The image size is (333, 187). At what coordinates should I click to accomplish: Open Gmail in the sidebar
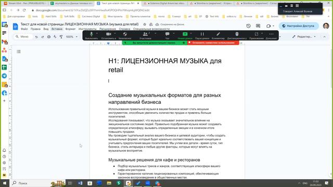[4, 42]
